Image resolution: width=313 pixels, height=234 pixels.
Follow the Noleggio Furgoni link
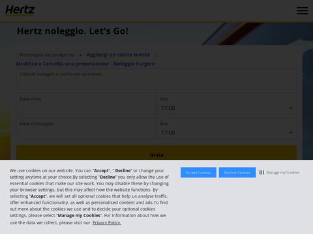[134, 64]
